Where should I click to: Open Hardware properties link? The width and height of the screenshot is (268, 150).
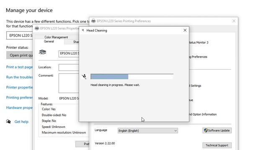pyautogui.click(x=19, y=107)
